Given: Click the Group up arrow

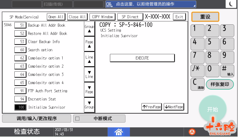Looking at the screenshot, I should pos(89,28).
